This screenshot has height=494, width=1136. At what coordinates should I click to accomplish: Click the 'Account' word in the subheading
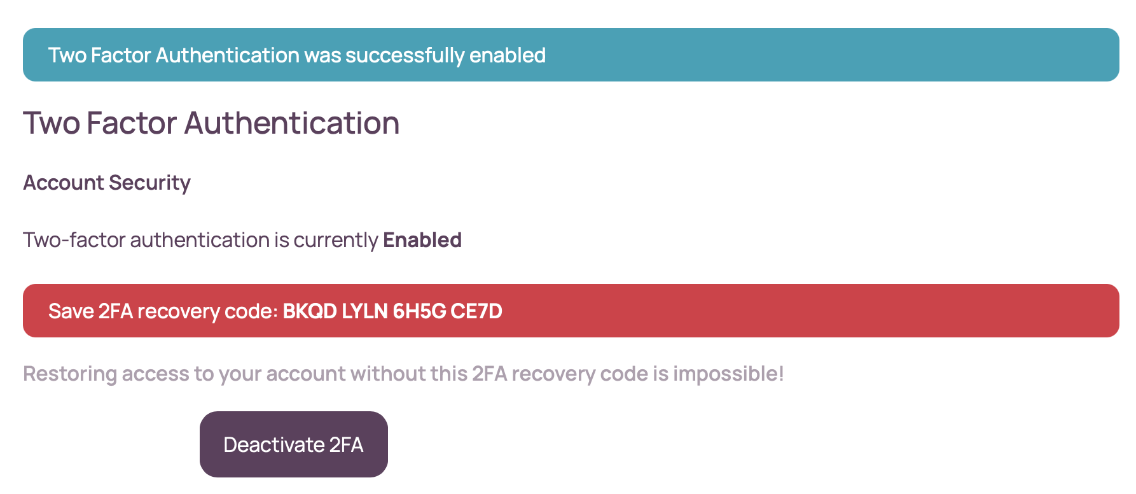pyautogui.click(x=64, y=183)
